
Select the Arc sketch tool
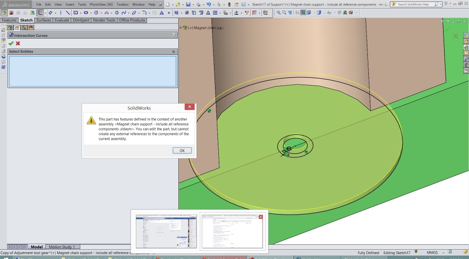[107, 13]
